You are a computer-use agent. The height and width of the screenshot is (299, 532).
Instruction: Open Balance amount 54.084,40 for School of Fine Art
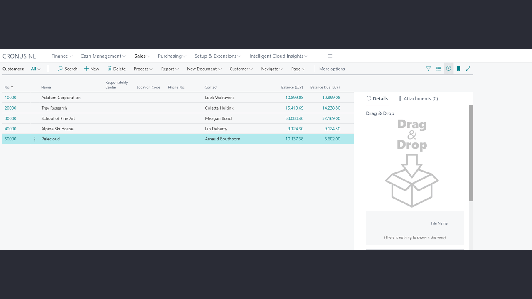point(294,118)
